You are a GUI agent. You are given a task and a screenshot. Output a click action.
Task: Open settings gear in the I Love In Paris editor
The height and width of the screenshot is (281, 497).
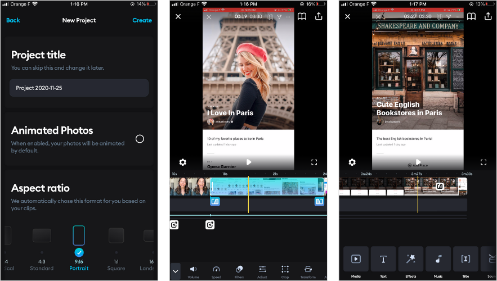click(182, 162)
